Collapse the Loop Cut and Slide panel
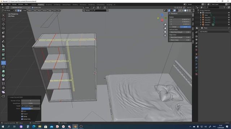Screen dimensions: 231x129 [x=9, y=97]
